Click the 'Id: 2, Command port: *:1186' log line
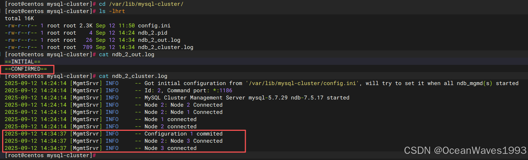The image size is (528, 160). pyautogui.click(x=188, y=90)
